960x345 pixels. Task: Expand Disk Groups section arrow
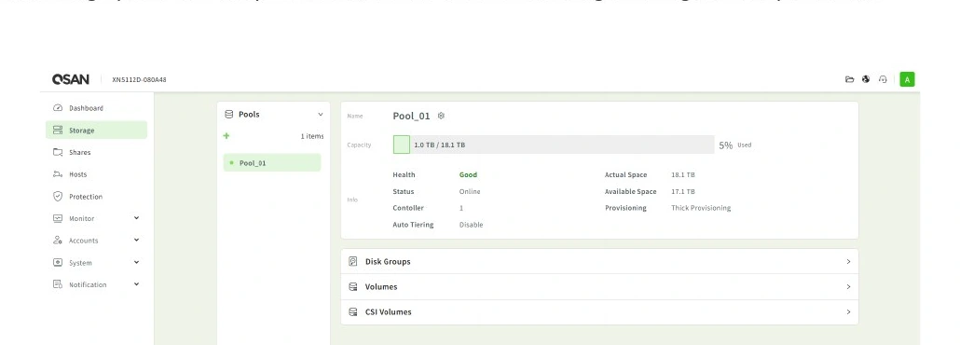848,262
